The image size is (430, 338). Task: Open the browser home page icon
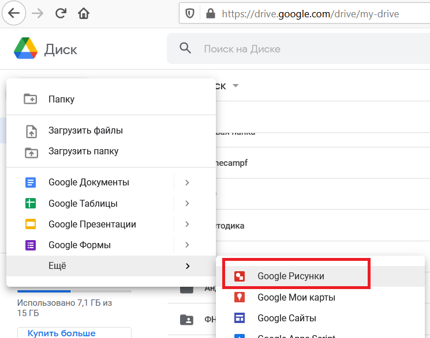pos(84,13)
